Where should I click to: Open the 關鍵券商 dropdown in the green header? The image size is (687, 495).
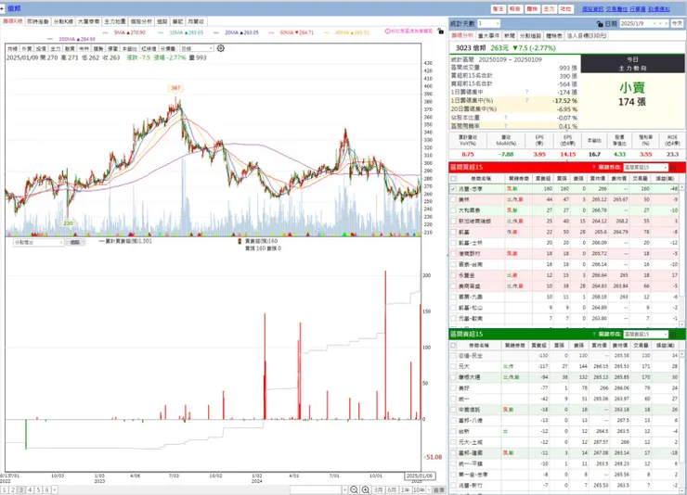pos(646,334)
